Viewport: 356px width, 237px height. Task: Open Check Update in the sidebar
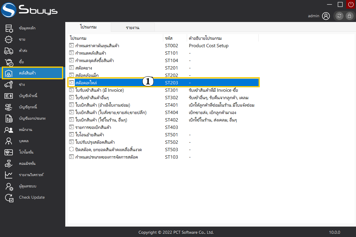(x=32, y=197)
